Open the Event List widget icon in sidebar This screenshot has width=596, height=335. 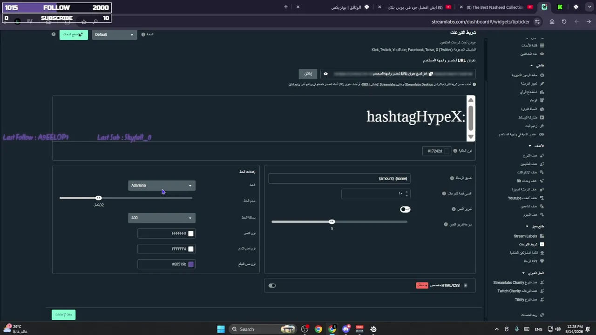coord(542,46)
